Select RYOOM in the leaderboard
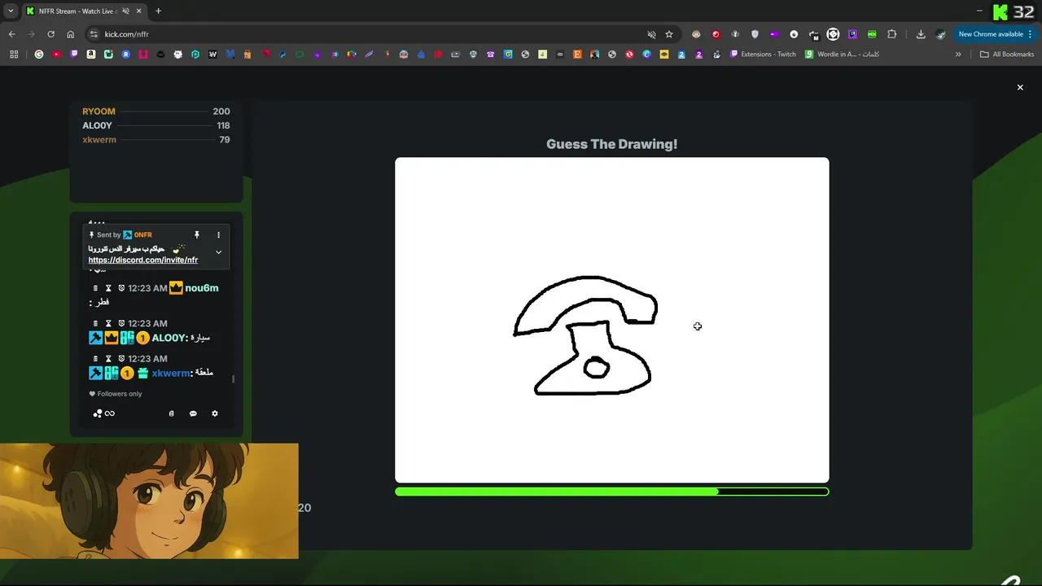Viewport: 1042px width, 586px height. click(x=99, y=112)
